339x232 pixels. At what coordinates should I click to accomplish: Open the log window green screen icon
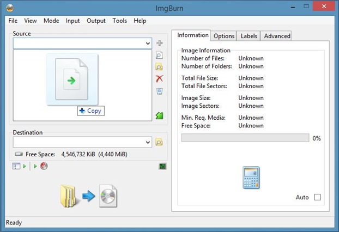coord(162,166)
